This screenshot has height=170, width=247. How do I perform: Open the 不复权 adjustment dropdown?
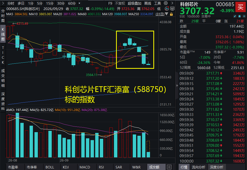120,3
